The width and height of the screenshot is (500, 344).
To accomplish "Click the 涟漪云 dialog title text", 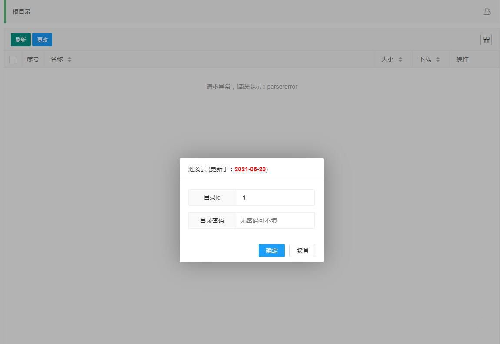I will (x=197, y=170).
